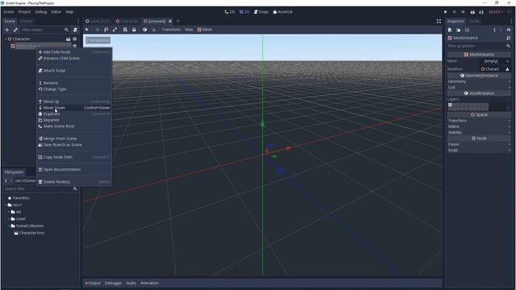Choose Delete Node(s) from the context menu
The image size is (516, 290).
coord(74,182)
